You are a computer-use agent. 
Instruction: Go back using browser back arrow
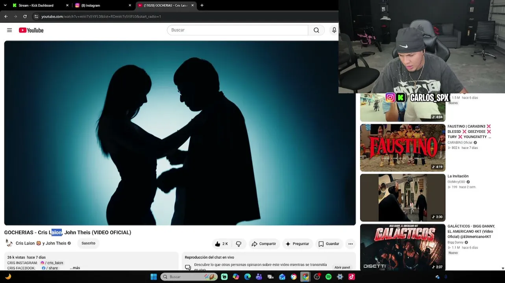click(6, 17)
